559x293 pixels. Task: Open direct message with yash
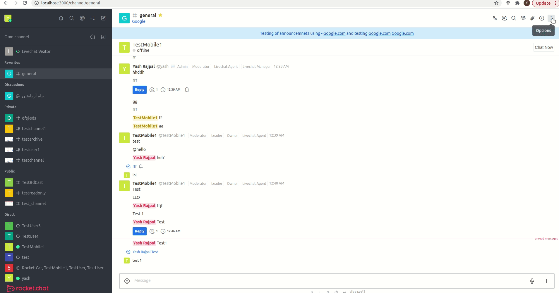(x=56, y=278)
